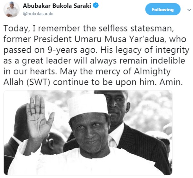Click "His legacy of integrity" phrase in the tweet
Image resolution: width=193 pixels, height=178 pixels.
point(145,50)
